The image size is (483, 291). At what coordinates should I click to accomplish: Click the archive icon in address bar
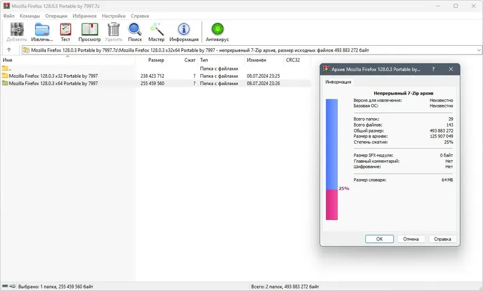click(x=27, y=50)
